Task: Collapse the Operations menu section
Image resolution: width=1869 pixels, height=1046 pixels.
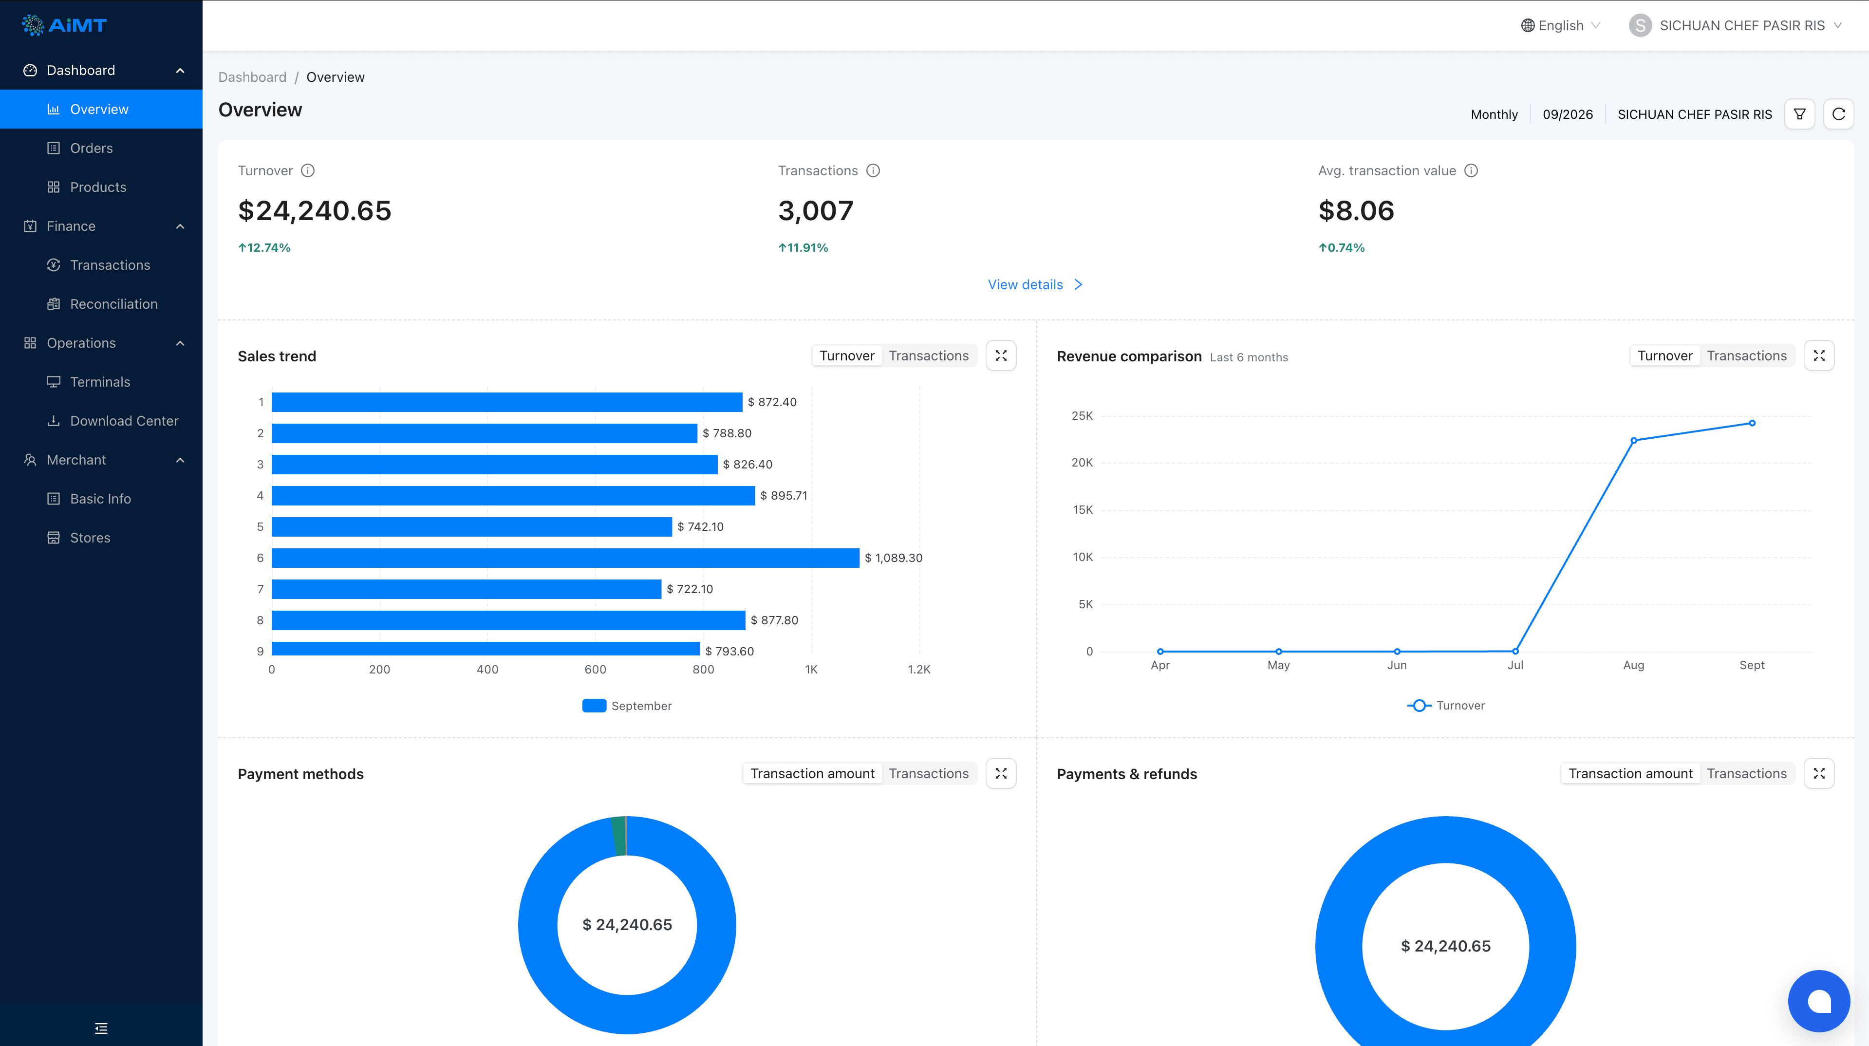Action: point(102,343)
